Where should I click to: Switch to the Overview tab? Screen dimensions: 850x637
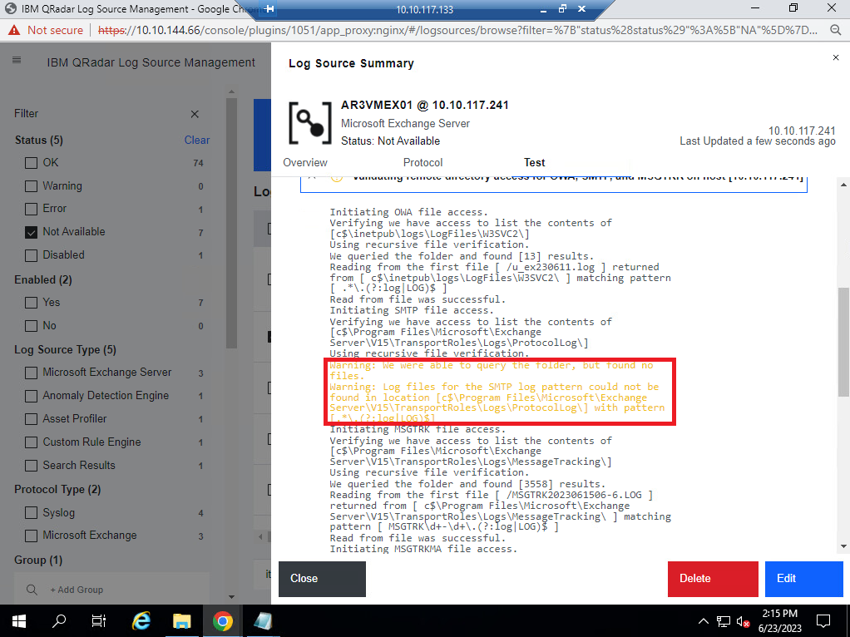click(305, 163)
